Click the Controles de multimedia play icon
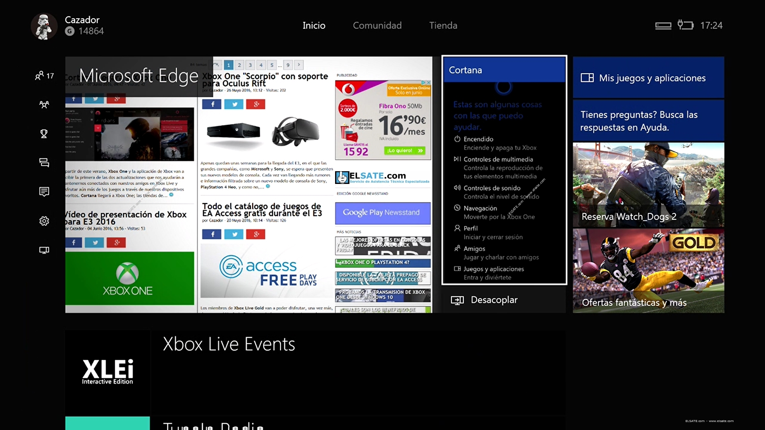This screenshot has height=430, width=765. (x=457, y=159)
